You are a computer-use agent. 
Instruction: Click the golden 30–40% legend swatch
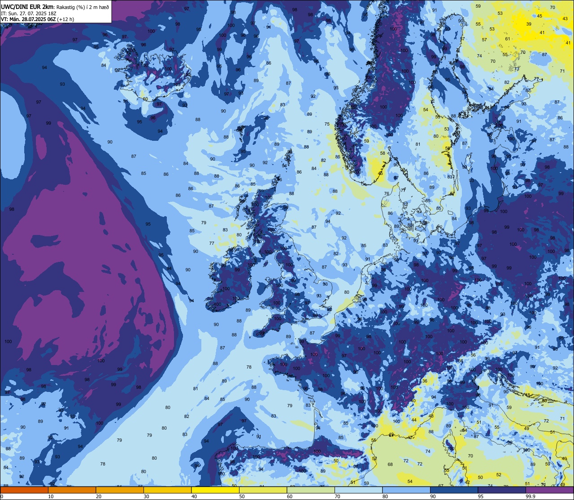(167, 490)
